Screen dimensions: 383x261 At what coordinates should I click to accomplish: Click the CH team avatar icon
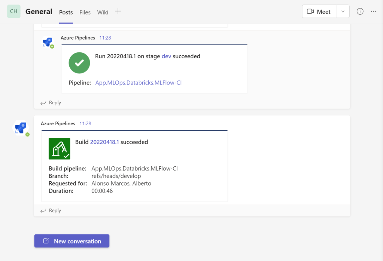click(14, 11)
